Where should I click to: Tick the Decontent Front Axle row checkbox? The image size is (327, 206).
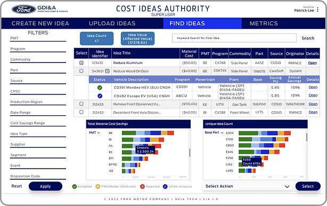[81, 112]
